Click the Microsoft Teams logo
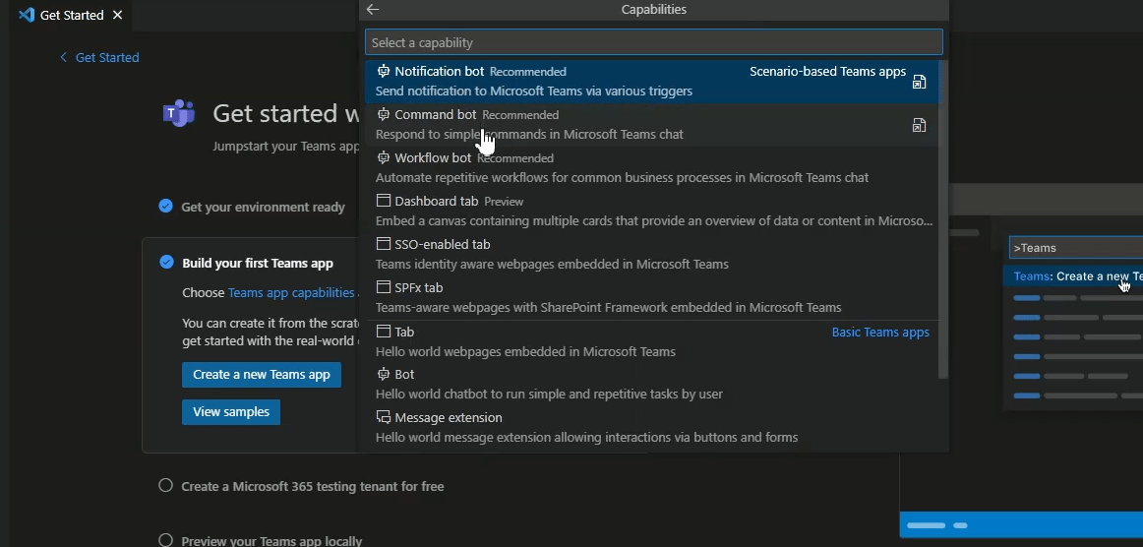The width and height of the screenshot is (1143, 547). [x=179, y=113]
